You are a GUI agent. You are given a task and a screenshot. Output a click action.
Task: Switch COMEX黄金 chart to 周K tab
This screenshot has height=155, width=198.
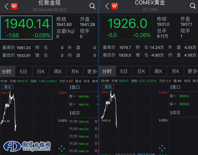click(x=158, y=71)
